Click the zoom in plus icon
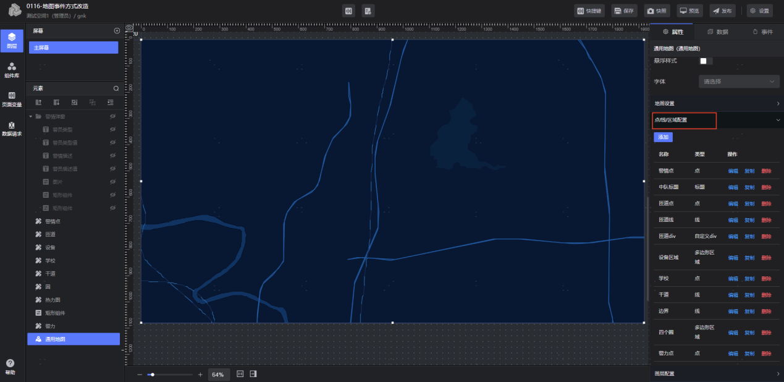 point(200,375)
